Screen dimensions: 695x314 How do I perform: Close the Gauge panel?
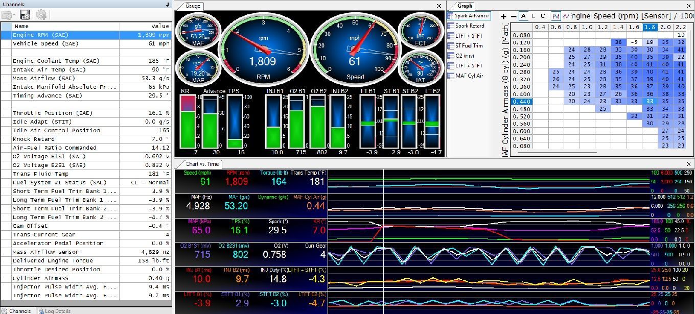coord(438,6)
